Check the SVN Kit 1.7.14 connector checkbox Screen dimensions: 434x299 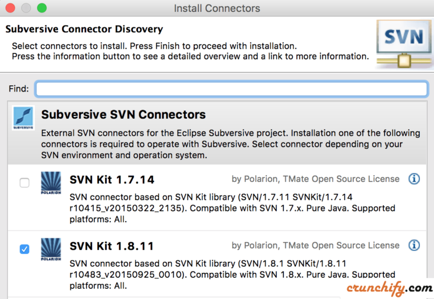click(25, 183)
